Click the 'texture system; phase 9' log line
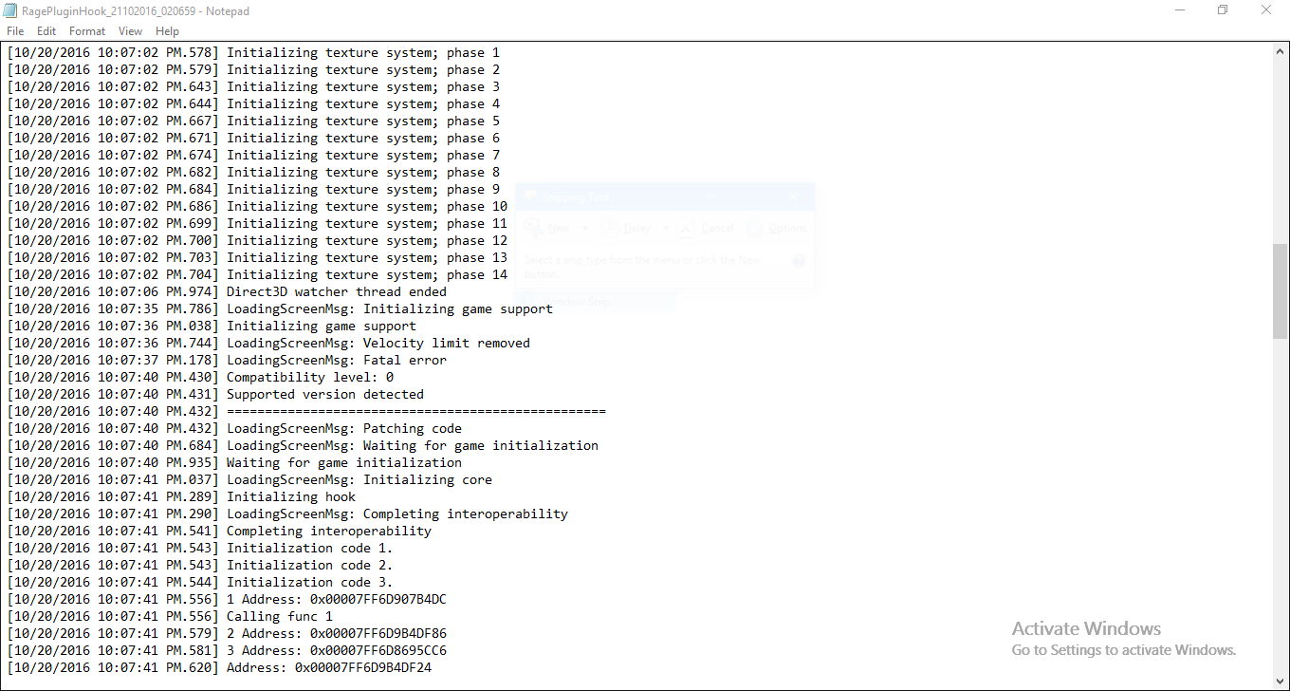 (x=253, y=190)
